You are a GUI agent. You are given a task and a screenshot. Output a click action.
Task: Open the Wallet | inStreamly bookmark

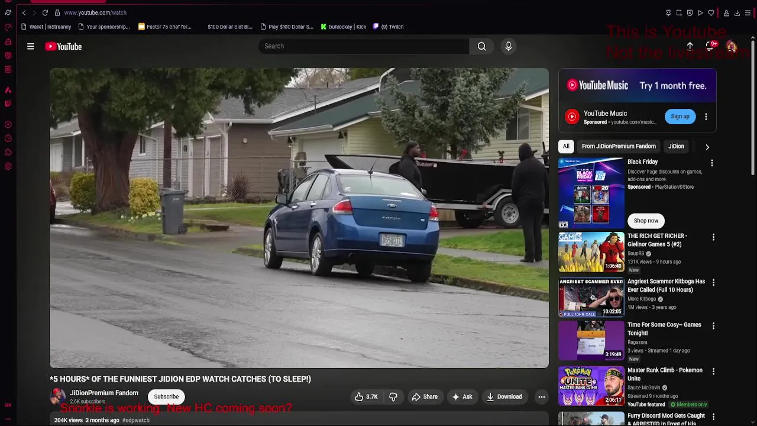tap(46, 27)
